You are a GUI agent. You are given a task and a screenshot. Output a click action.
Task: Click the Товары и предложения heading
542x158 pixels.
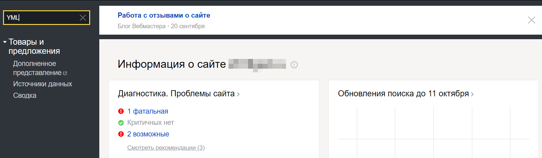coord(34,46)
